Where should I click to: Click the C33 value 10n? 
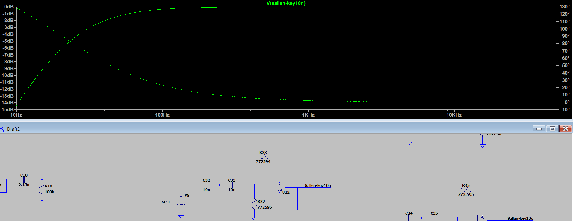tap(232, 190)
